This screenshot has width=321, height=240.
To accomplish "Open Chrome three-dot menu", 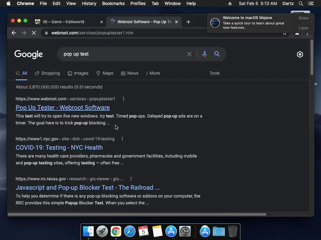I will [x=307, y=34].
